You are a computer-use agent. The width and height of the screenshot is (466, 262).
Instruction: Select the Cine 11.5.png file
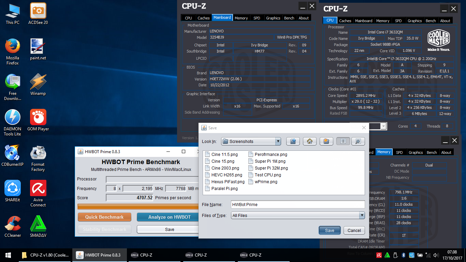tap(222, 155)
